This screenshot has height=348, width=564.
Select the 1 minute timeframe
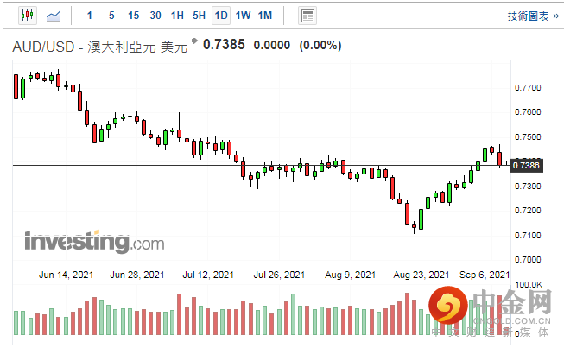tap(91, 16)
